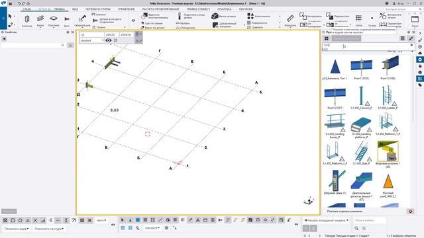Expand the Компоненты ribbon dropdown arrow
Image resolution: width=424 pixels, height=238 pixels.
[280, 17]
